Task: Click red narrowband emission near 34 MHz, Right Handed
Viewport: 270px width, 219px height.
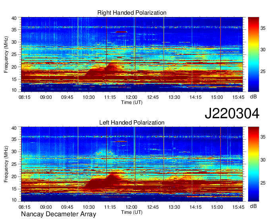Action: pyautogui.click(x=121, y=32)
